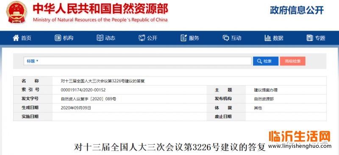Click the 索引号 field label
339x155 pixels.
click(30, 90)
